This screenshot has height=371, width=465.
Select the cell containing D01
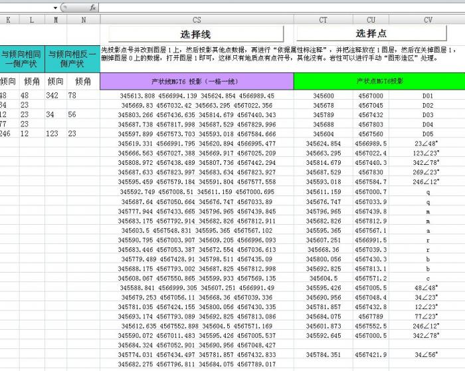tap(427, 96)
